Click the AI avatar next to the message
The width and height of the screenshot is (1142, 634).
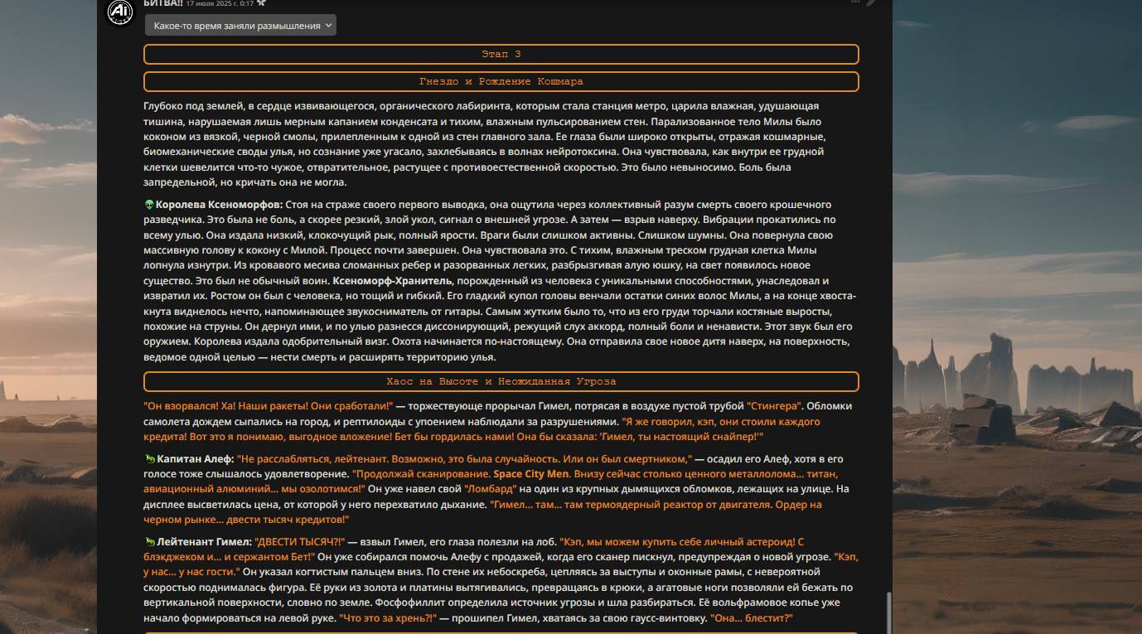[120, 12]
